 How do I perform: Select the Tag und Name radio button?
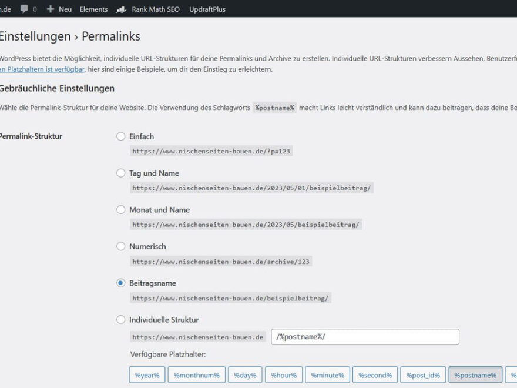(x=121, y=173)
